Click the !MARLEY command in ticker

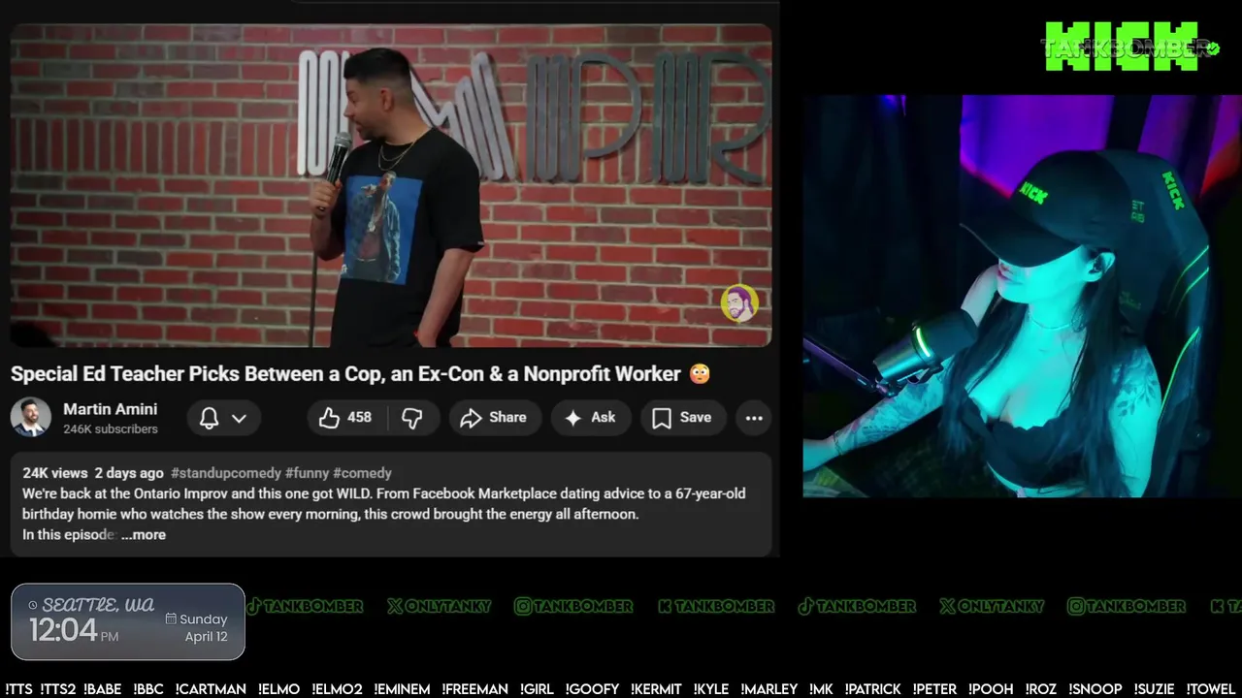(768, 689)
